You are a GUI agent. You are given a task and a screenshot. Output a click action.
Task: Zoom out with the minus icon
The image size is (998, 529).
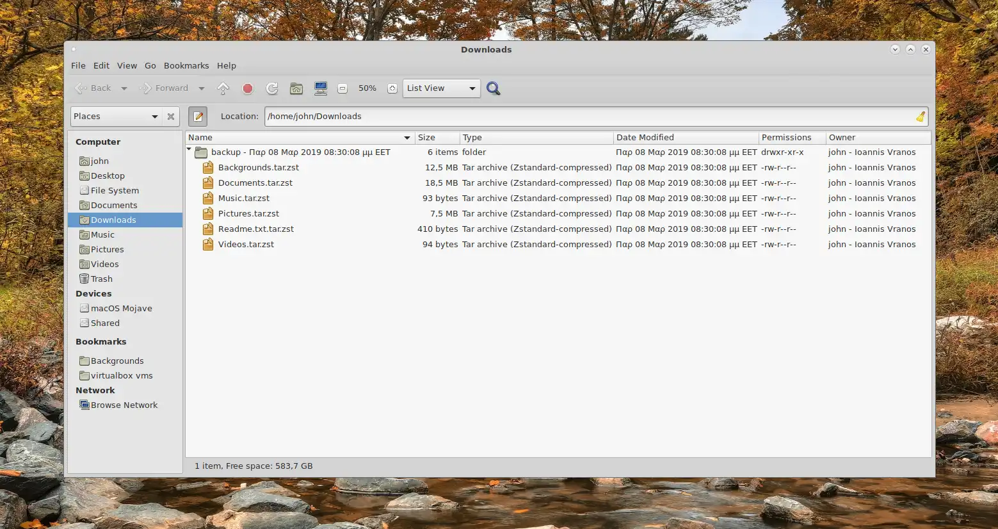click(342, 88)
